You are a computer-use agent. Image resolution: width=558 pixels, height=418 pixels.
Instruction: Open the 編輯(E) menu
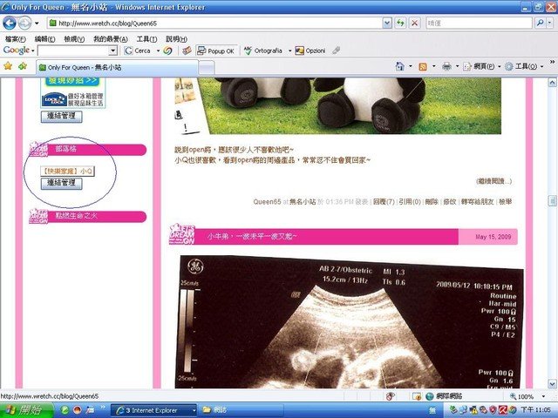click(x=44, y=39)
